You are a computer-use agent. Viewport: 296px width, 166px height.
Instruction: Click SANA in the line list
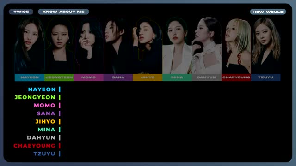46,113
